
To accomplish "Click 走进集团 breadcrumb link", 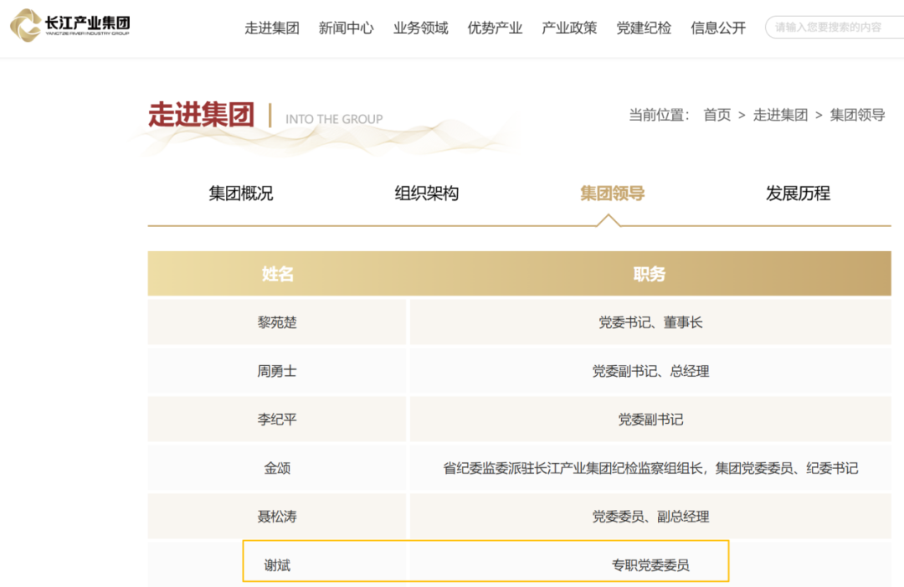I will click(781, 115).
